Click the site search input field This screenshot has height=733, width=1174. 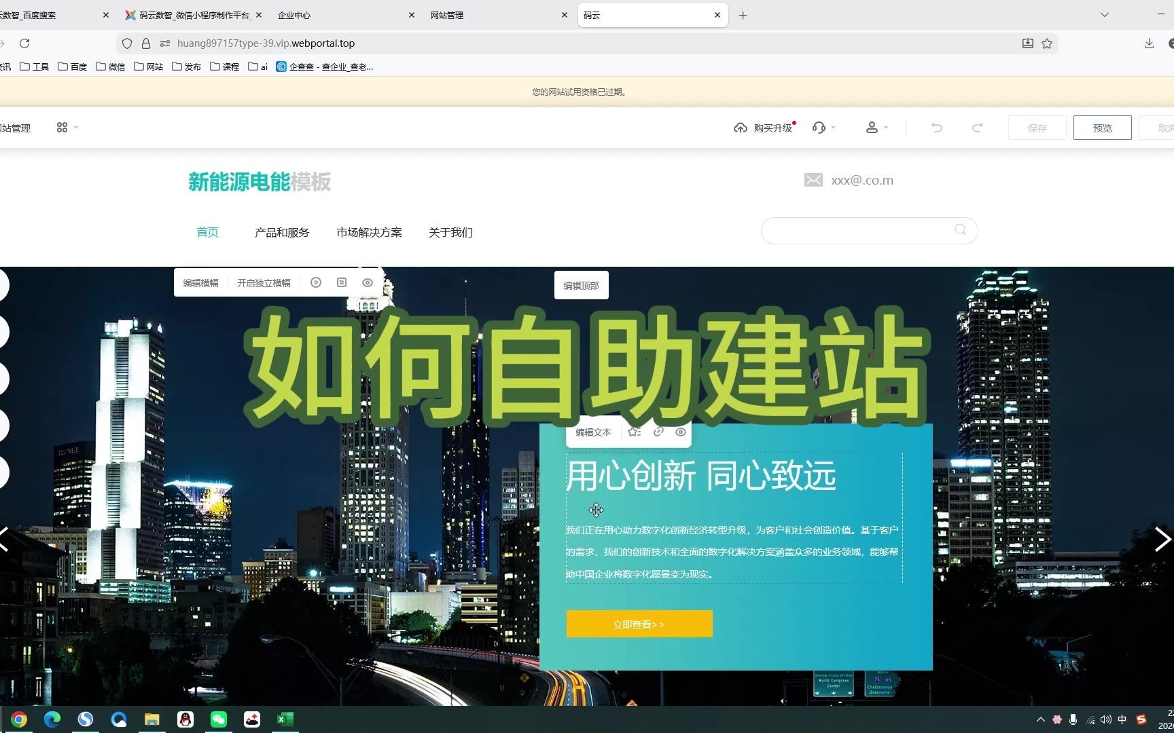tap(856, 231)
